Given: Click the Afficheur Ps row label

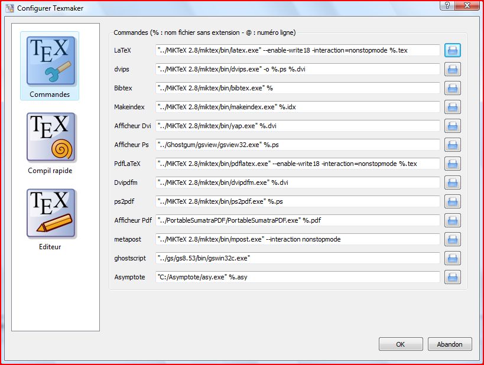Looking at the screenshot, I should [132, 145].
